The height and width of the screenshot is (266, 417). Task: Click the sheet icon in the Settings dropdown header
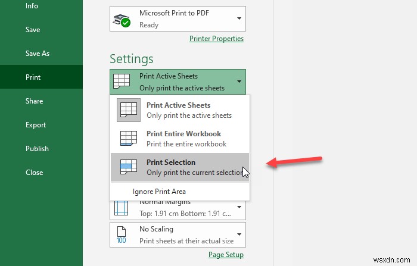(122, 81)
